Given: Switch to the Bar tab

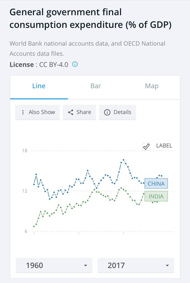Looking at the screenshot, I should coord(96,86).
